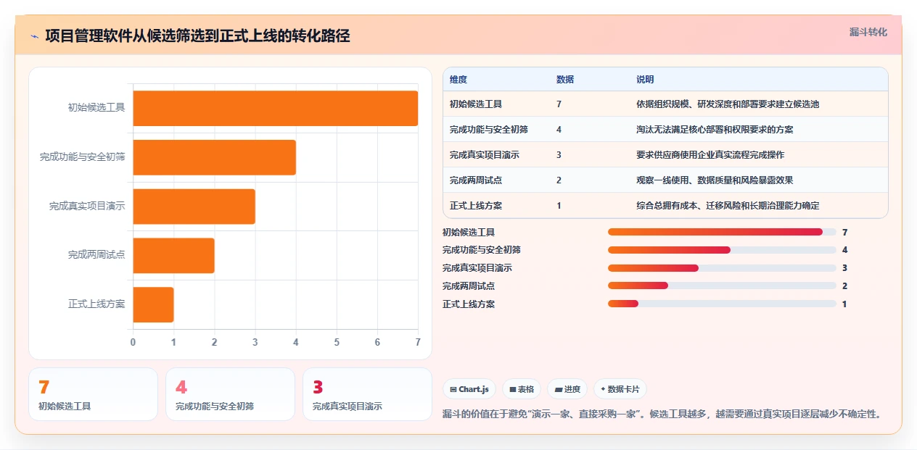Select table cell 正式上线方案 in 维度 column
The width and height of the screenshot is (917, 450).
[476, 206]
